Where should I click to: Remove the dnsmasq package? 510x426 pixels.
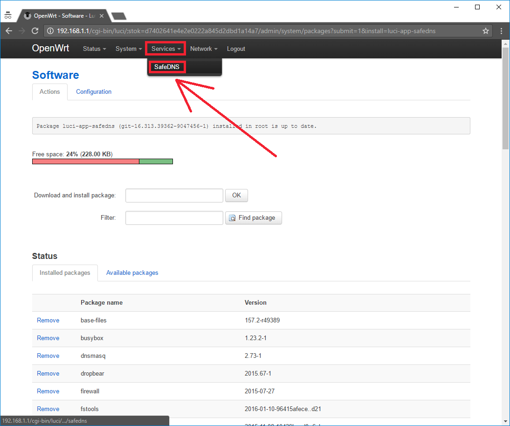[x=48, y=356]
